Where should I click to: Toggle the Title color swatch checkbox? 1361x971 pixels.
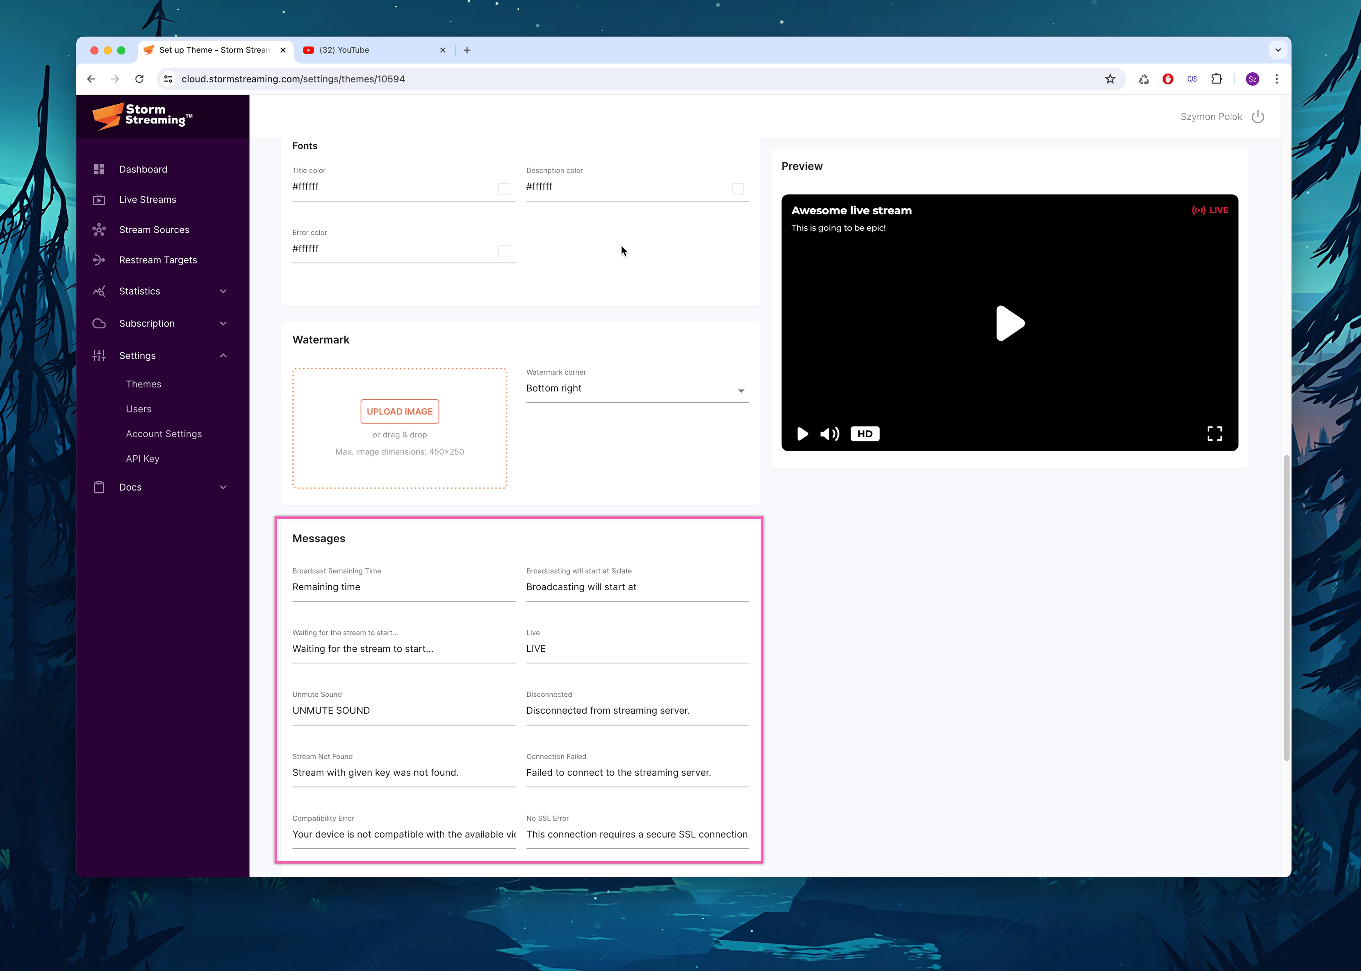click(504, 189)
